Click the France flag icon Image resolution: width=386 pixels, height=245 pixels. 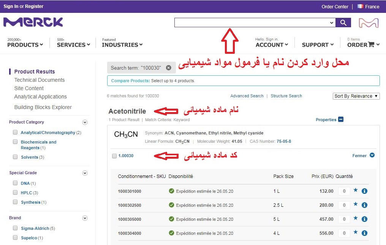pyautogui.click(x=361, y=6)
